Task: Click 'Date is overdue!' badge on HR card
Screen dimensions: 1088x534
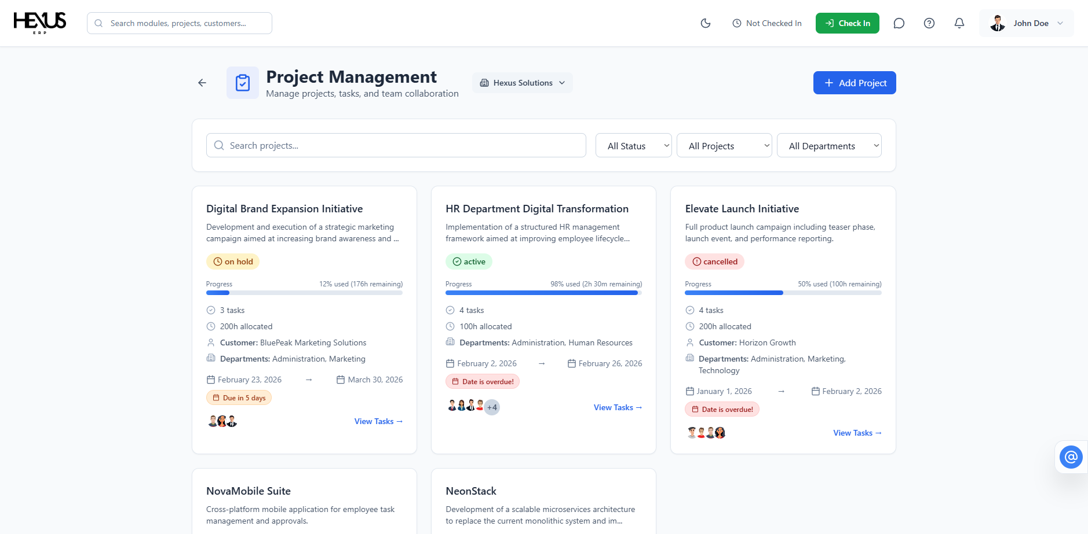Action: pyautogui.click(x=483, y=381)
